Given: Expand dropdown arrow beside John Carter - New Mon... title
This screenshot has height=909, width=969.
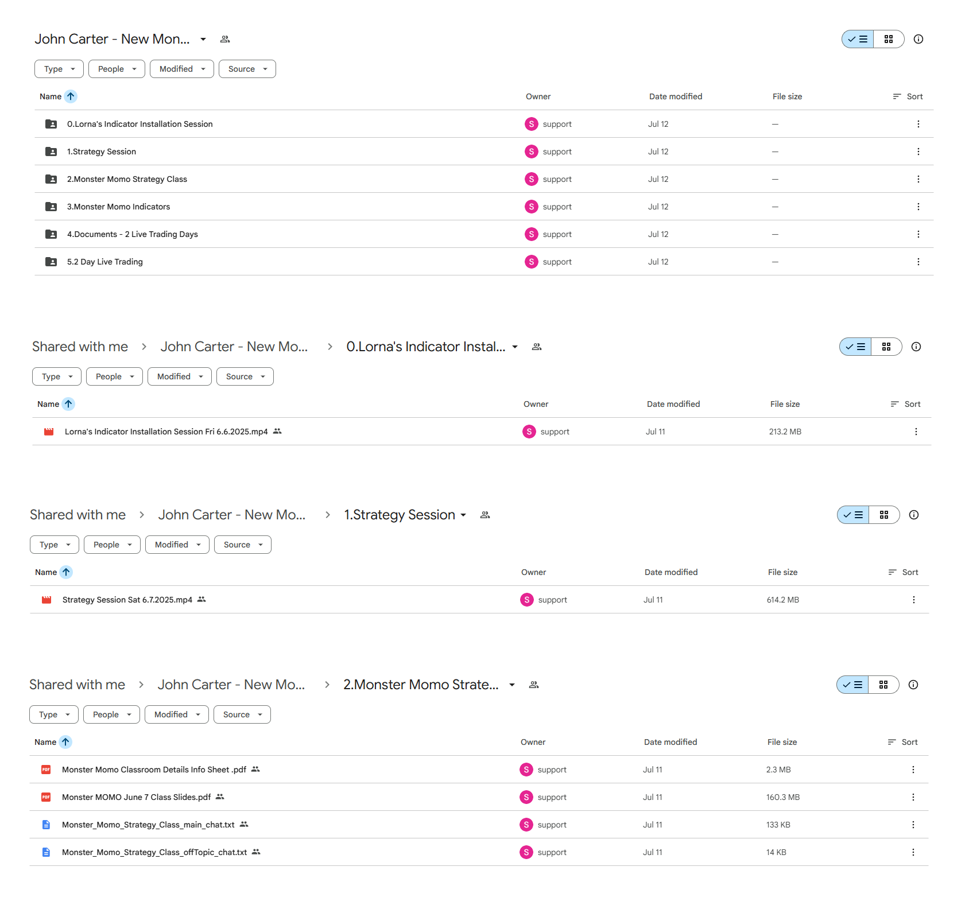Looking at the screenshot, I should pyautogui.click(x=203, y=39).
